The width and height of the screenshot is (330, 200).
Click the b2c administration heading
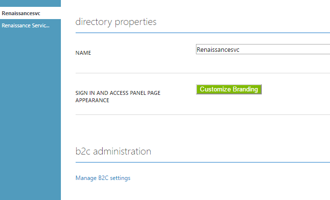coord(113,151)
